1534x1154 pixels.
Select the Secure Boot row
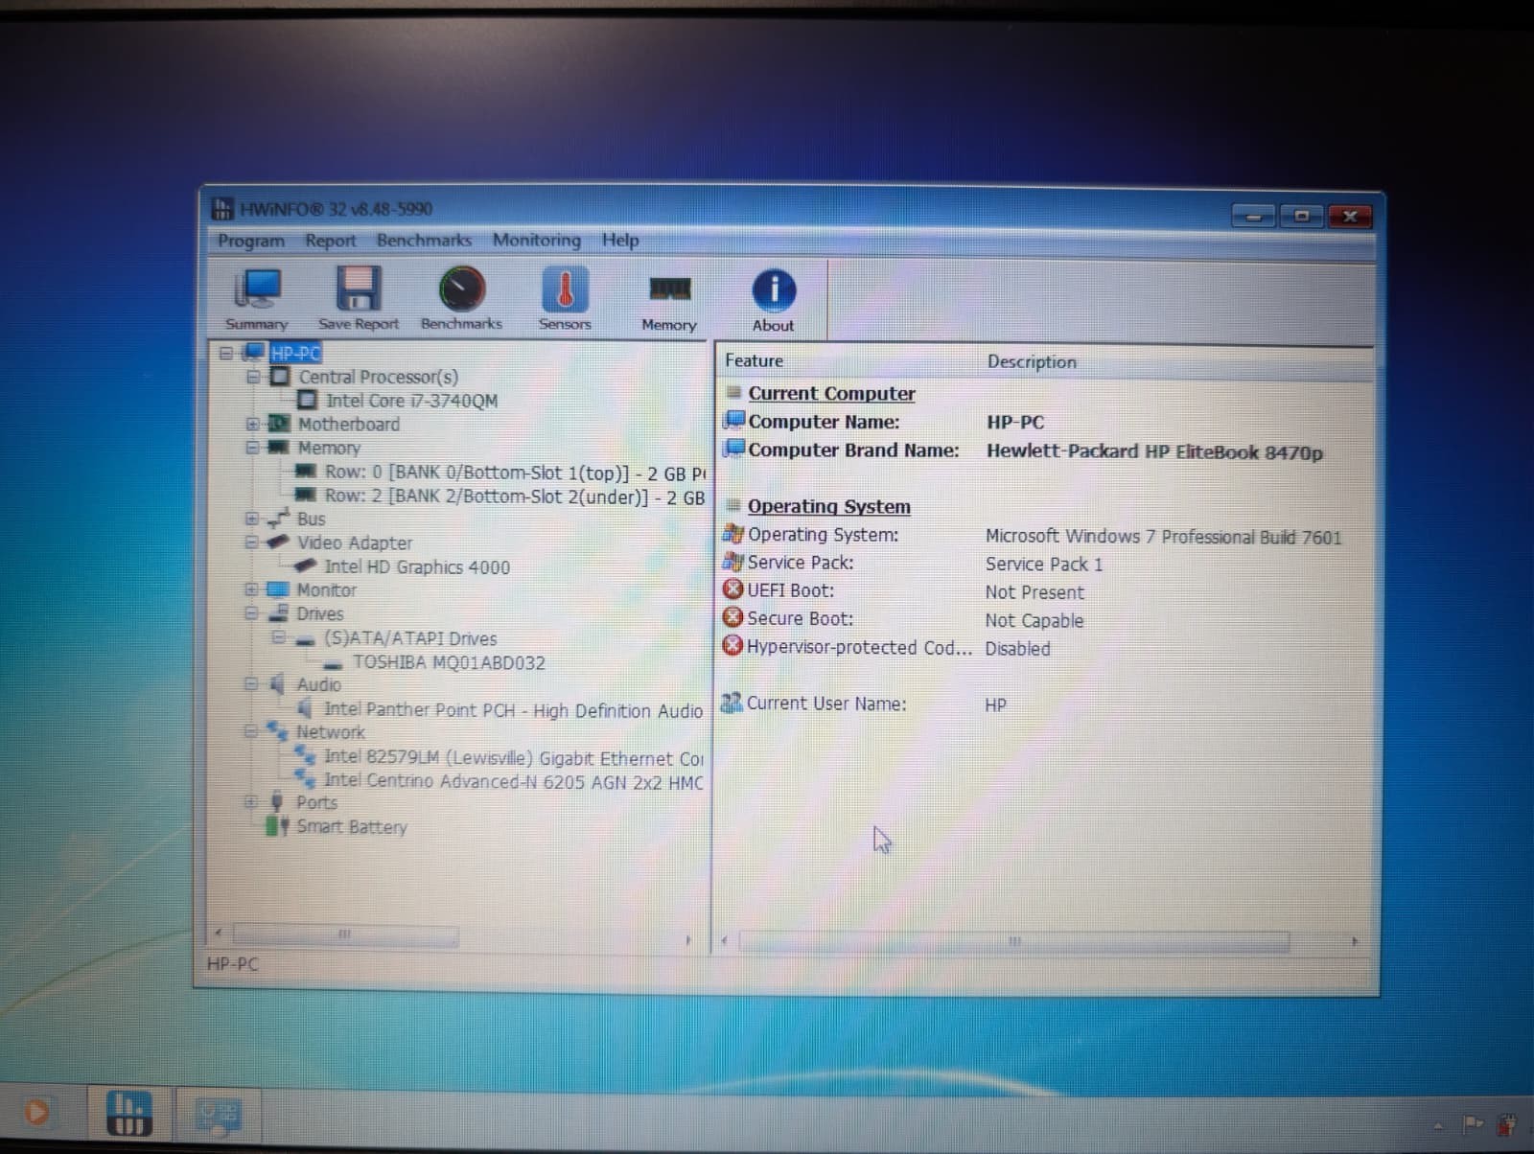point(1045,619)
